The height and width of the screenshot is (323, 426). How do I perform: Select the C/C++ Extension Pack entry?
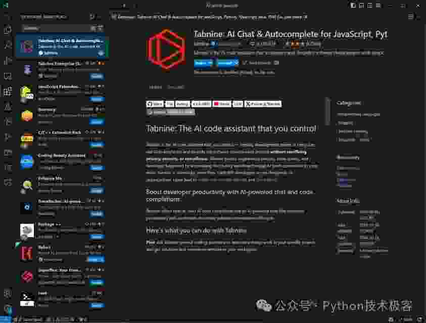tap(63, 138)
